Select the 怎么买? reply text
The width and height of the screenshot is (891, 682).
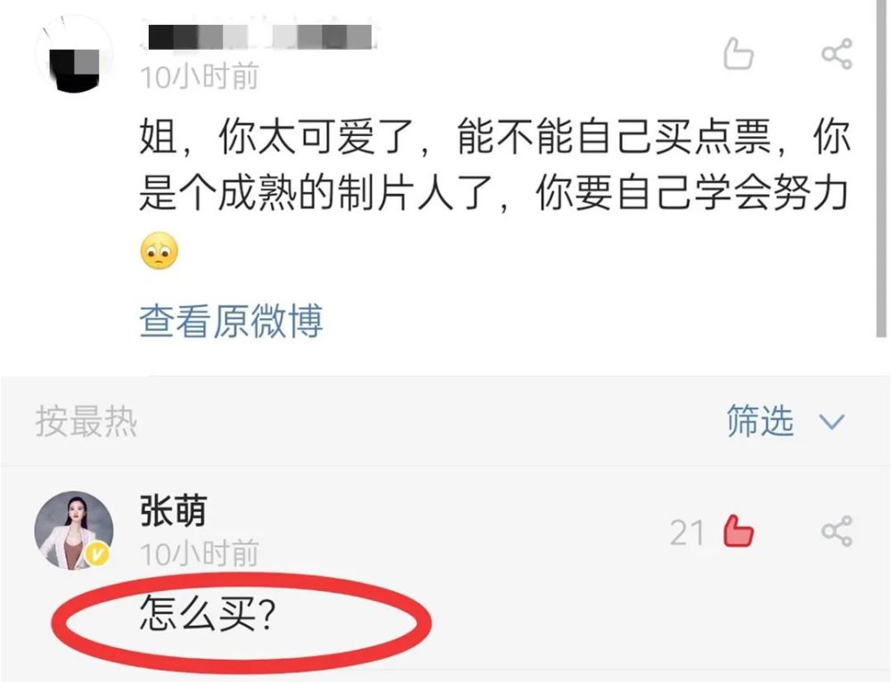pos(208,613)
